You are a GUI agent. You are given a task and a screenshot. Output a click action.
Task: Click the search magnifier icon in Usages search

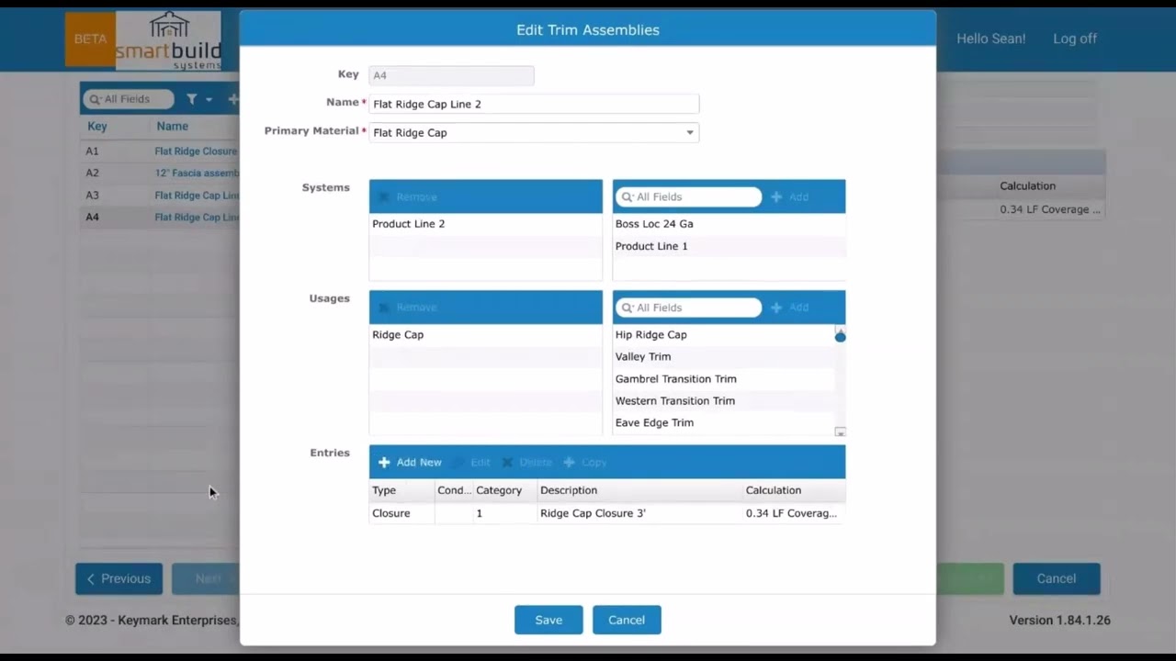[627, 308]
